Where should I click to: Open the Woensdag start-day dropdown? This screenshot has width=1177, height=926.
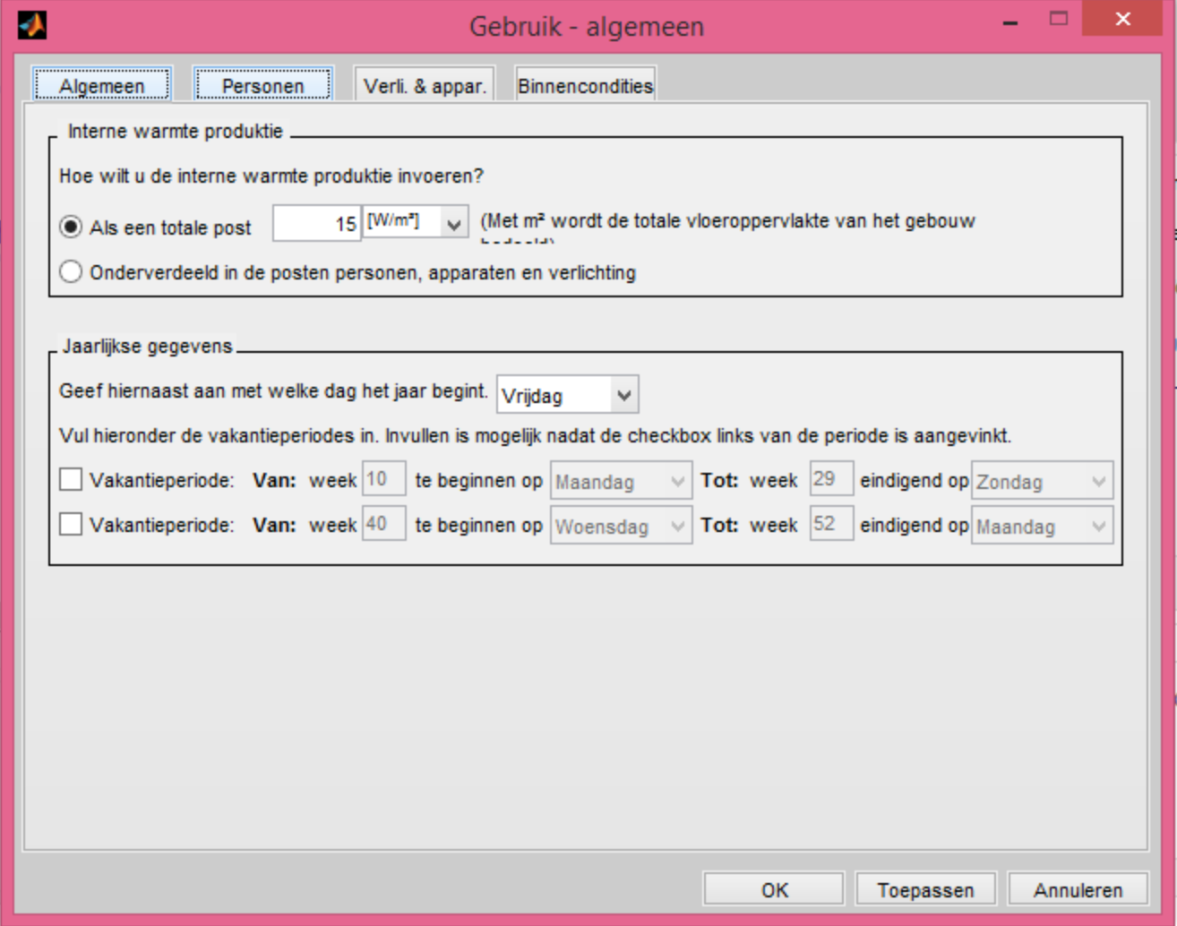coord(621,526)
